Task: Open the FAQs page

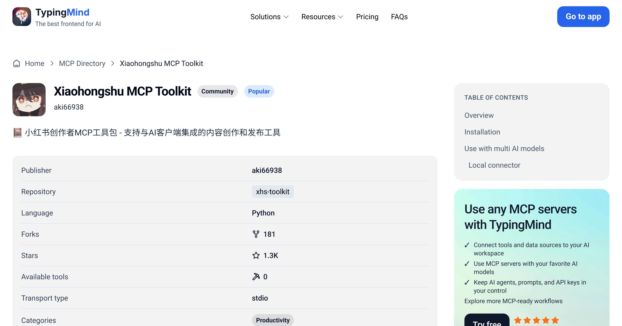Action: (399, 17)
